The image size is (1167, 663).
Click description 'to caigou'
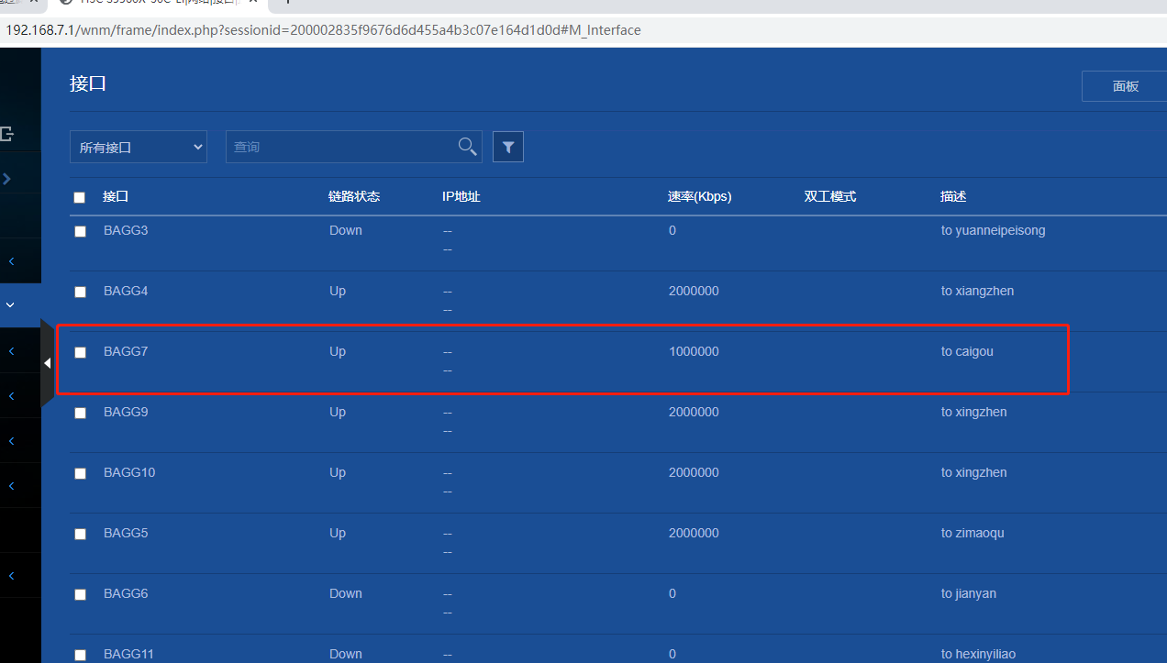point(967,351)
